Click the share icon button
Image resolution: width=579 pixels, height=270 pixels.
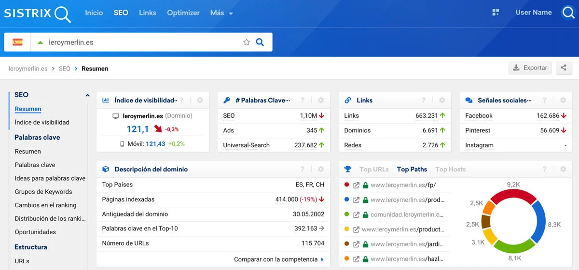[564, 68]
